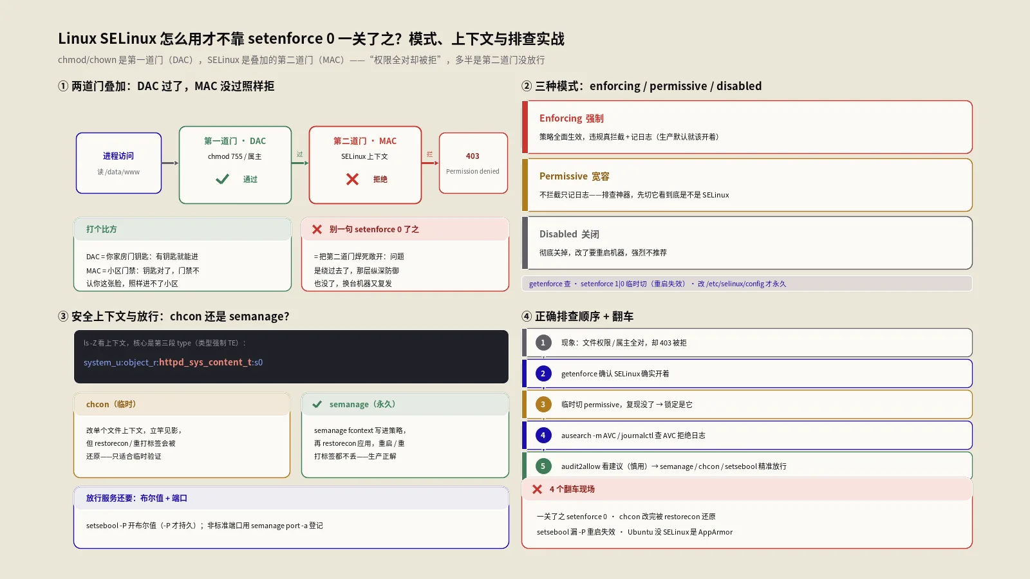Click the chcon(临时) card header

point(182,404)
